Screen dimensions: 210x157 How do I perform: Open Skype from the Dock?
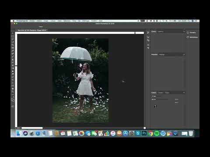pos(138,133)
